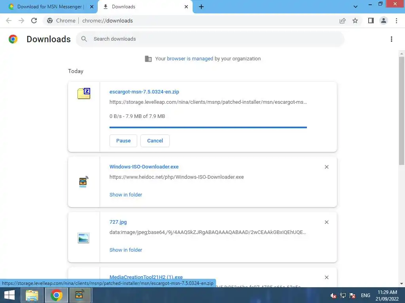Open the Action Center flag icon
405x303 pixels.
[352, 296]
